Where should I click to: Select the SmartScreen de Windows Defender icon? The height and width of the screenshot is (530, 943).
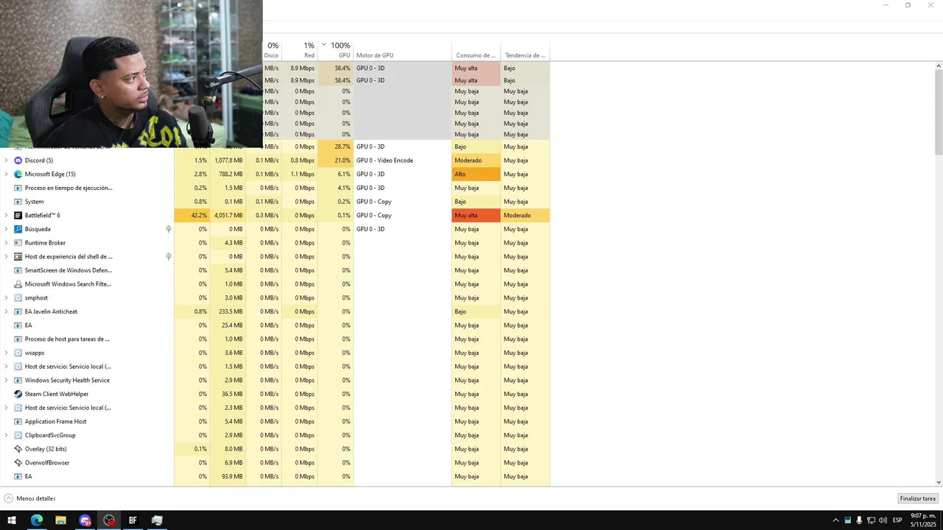point(18,270)
